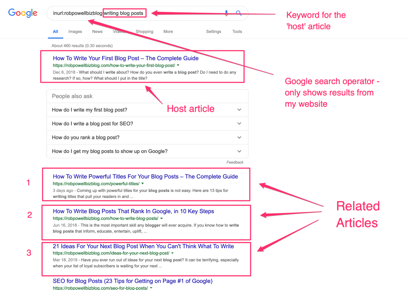Open the dropdown arrow beside the powerful-titles URL
The image size is (409, 290).
(x=142, y=184)
